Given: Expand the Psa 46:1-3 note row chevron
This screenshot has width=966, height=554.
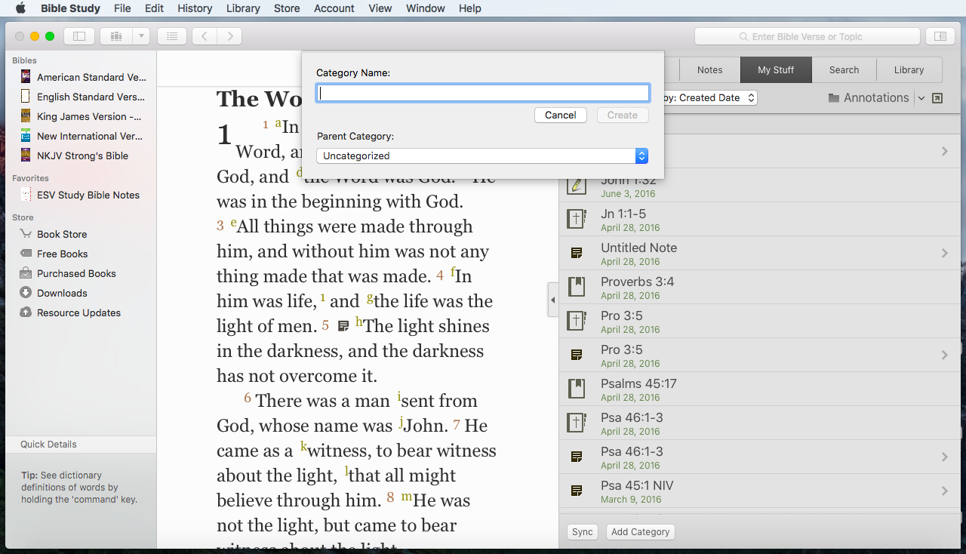Looking at the screenshot, I should point(944,457).
